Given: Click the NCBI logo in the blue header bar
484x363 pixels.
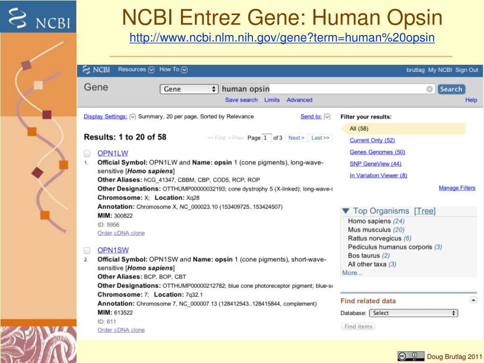Looking at the screenshot, I should coord(96,70).
